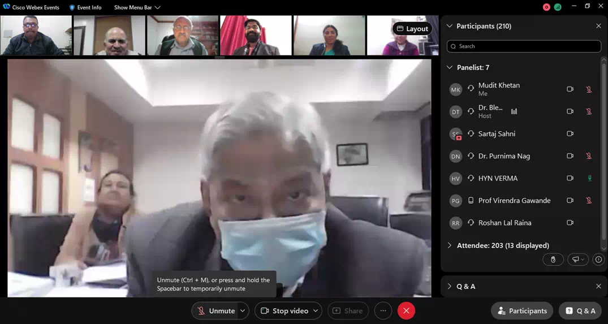This screenshot has height=324, width=608.
Task: Close the Q & A panel with X
Action: click(598, 287)
